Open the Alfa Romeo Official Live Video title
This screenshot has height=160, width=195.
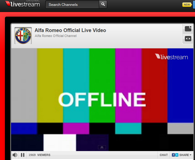[x=70, y=30]
